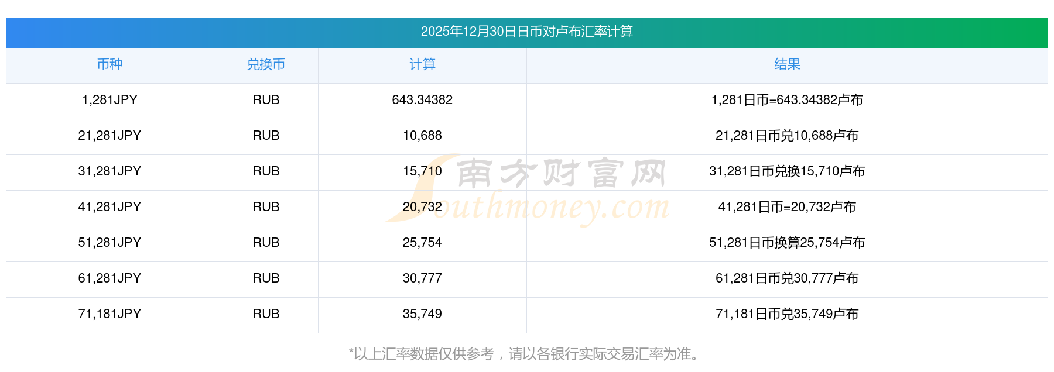
Task: Click the 结果 column header
Action: (787, 64)
